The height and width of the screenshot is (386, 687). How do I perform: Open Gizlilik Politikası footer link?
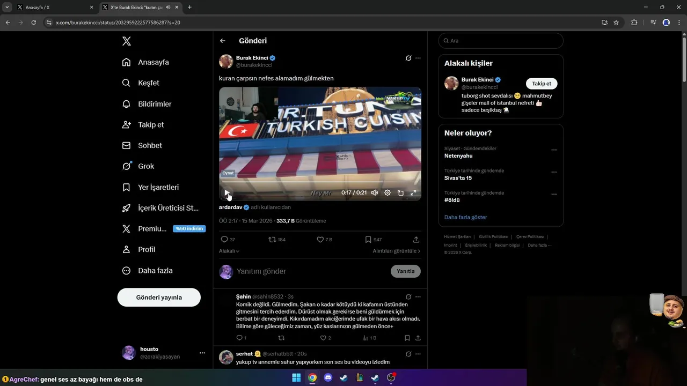tap(493, 236)
